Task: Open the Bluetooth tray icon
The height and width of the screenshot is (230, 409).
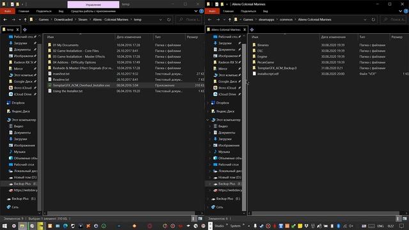Action: tap(338, 226)
